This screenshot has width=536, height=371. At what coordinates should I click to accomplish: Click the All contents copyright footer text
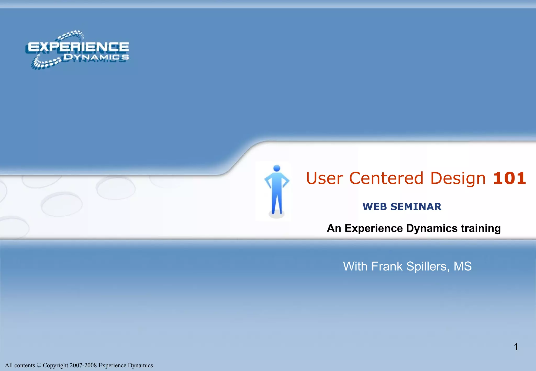79,365
